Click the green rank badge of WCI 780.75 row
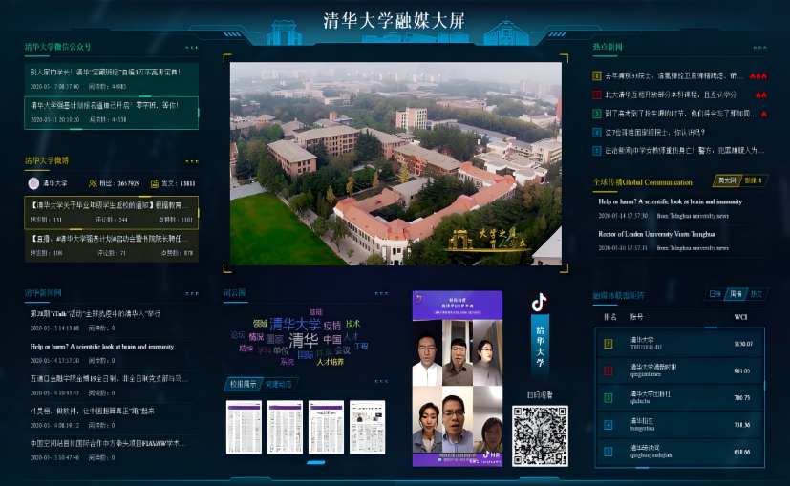The width and height of the screenshot is (790, 486). [x=609, y=398]
